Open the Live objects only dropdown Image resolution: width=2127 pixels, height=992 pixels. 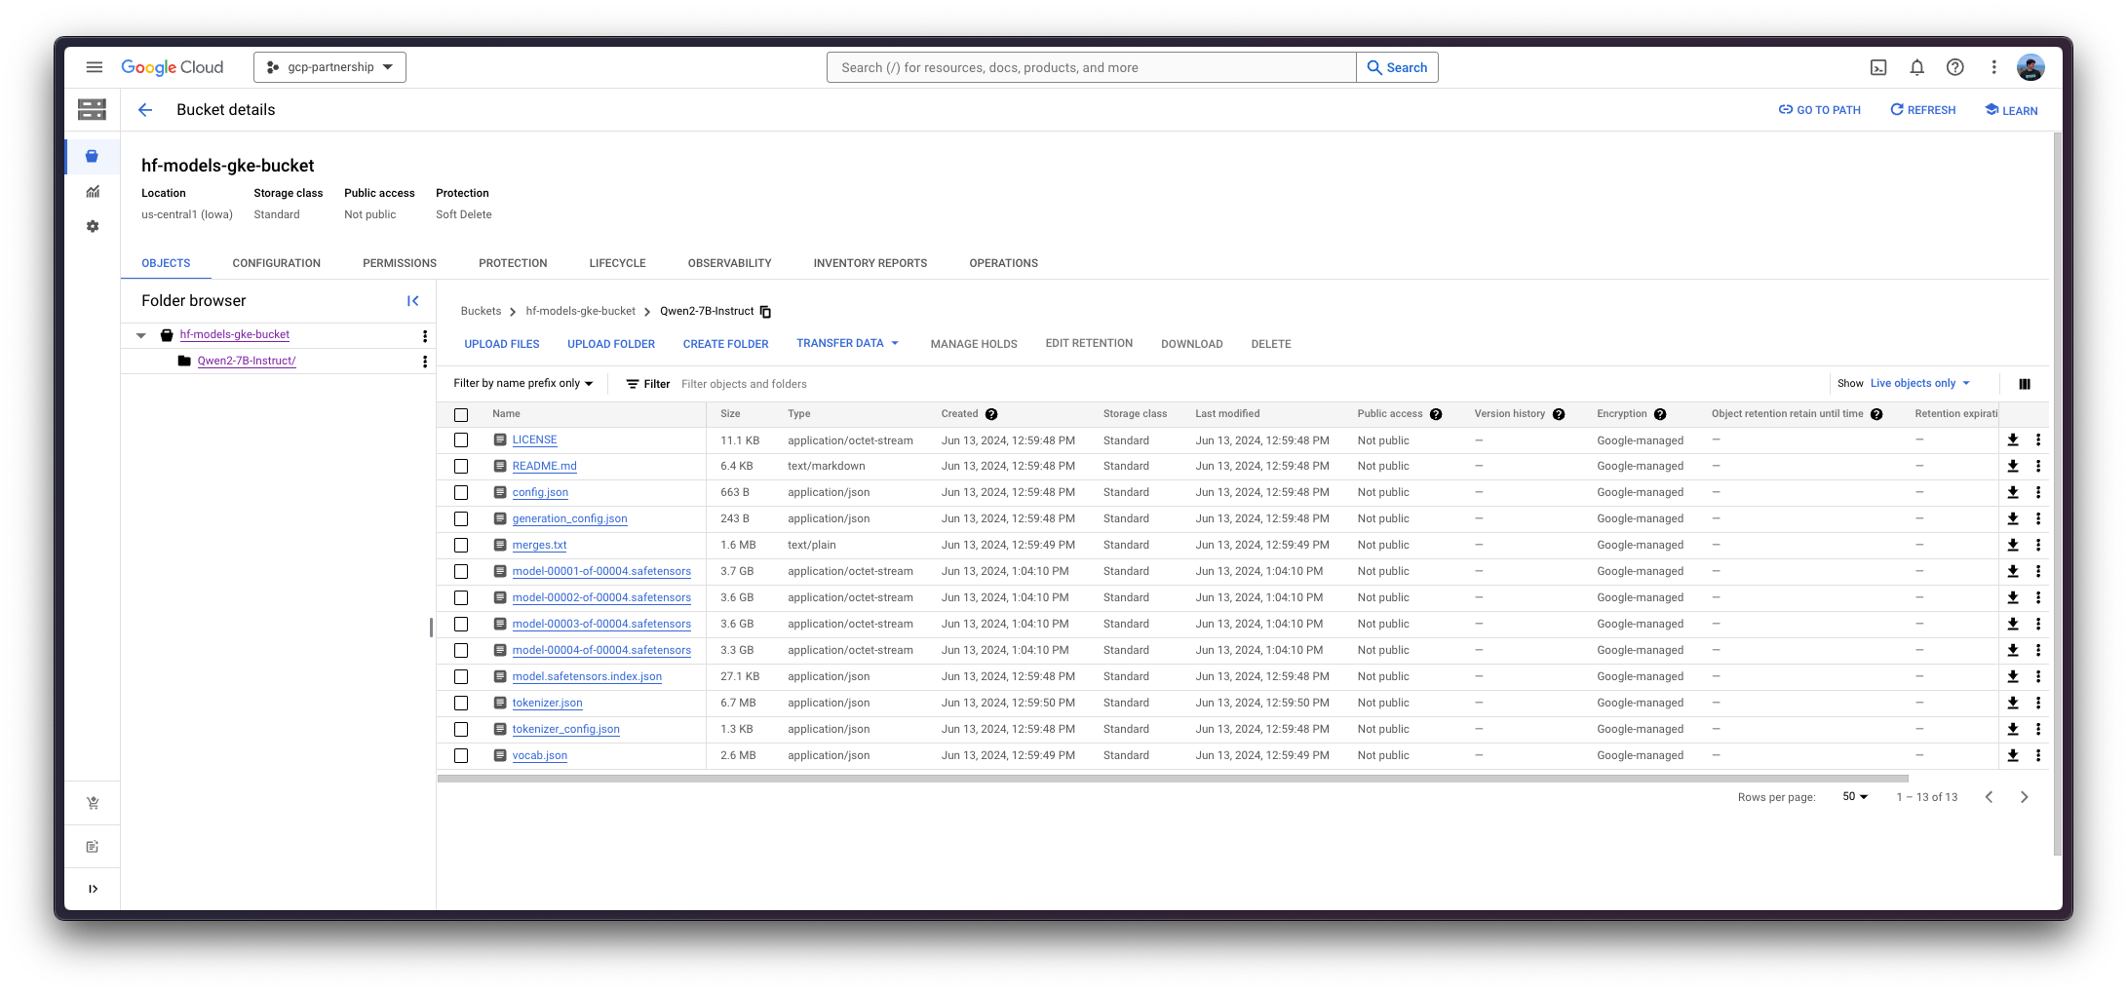pos(1920,384)
